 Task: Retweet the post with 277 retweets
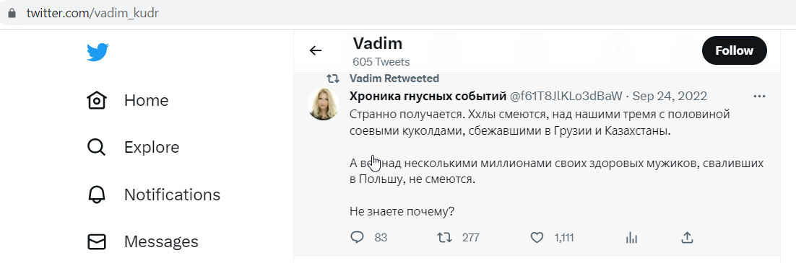coord(445,237)
